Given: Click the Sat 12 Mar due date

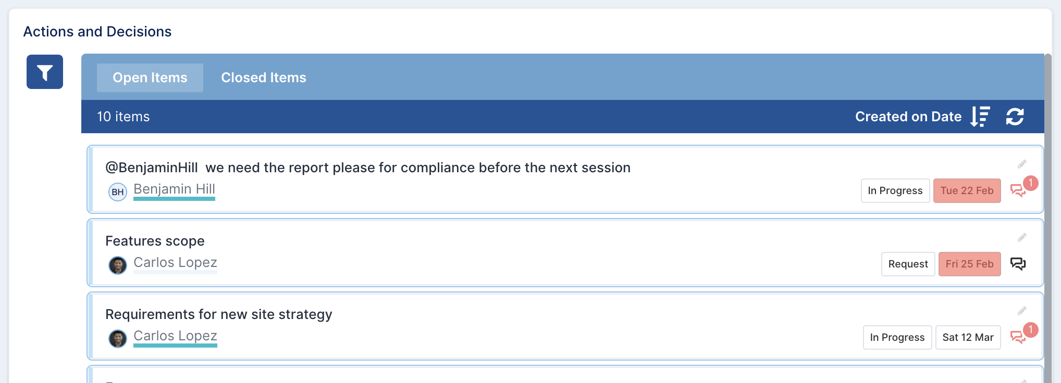Looking at the screenshot, I should click(968, 337).
